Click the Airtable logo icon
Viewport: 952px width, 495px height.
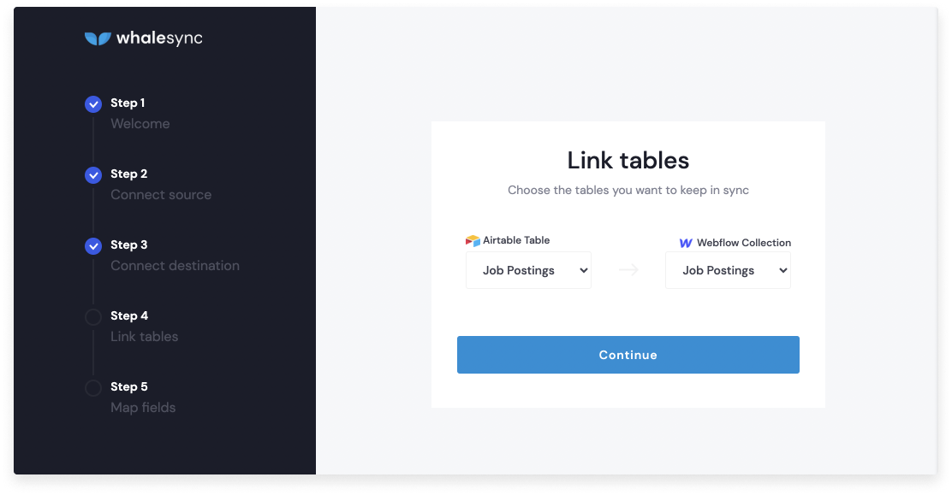pos(473,241)
